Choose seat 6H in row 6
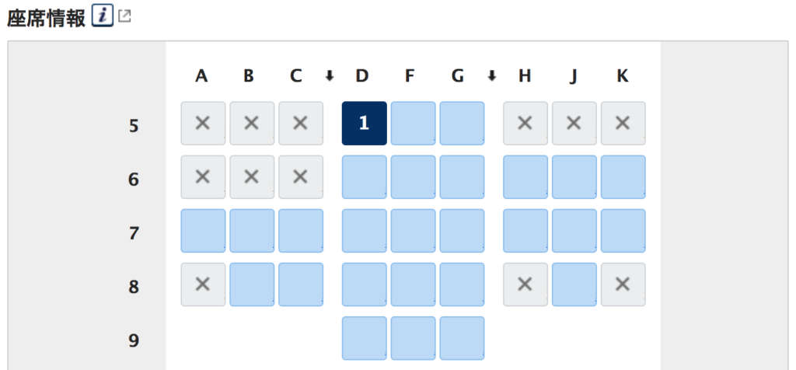The image size is (796, 370). click(x=525, y=177)
